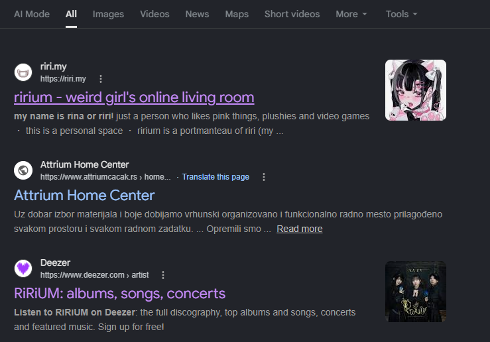Switch to the AI Mode tab
The width and height of the screenshot is (490, 342).
[x=32, y=14]
